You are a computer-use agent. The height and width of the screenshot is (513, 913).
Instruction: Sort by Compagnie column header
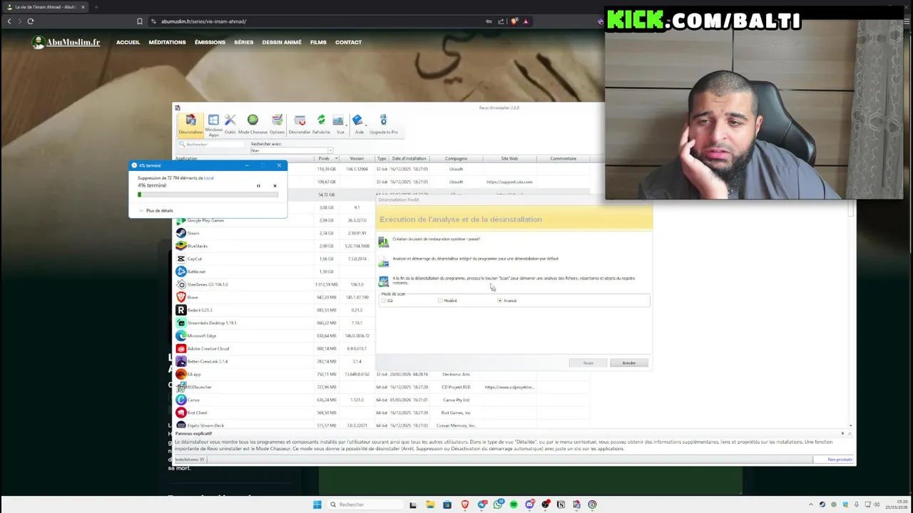tap(456, 159)
